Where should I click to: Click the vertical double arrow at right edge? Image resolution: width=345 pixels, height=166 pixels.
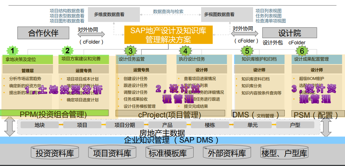point(326,127)
